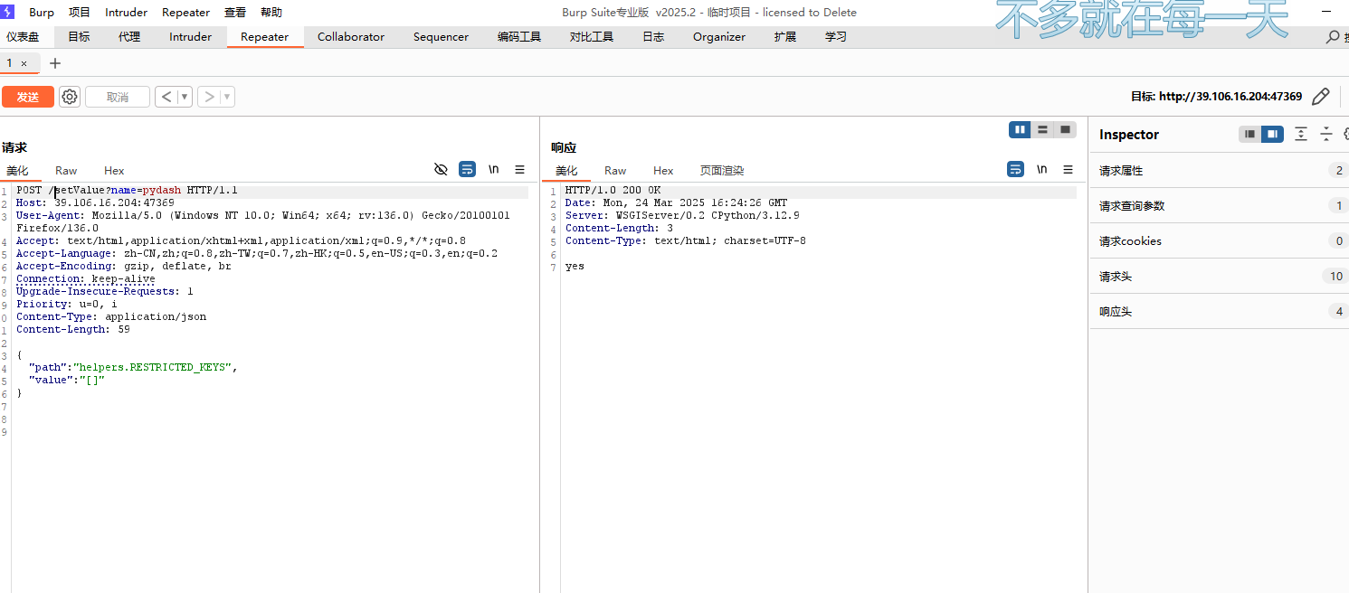Viewport: 1349px width, 593px height.
Task: Click the target URL http://39.106.16.204:47369
Action: (x=1230, y=97)
